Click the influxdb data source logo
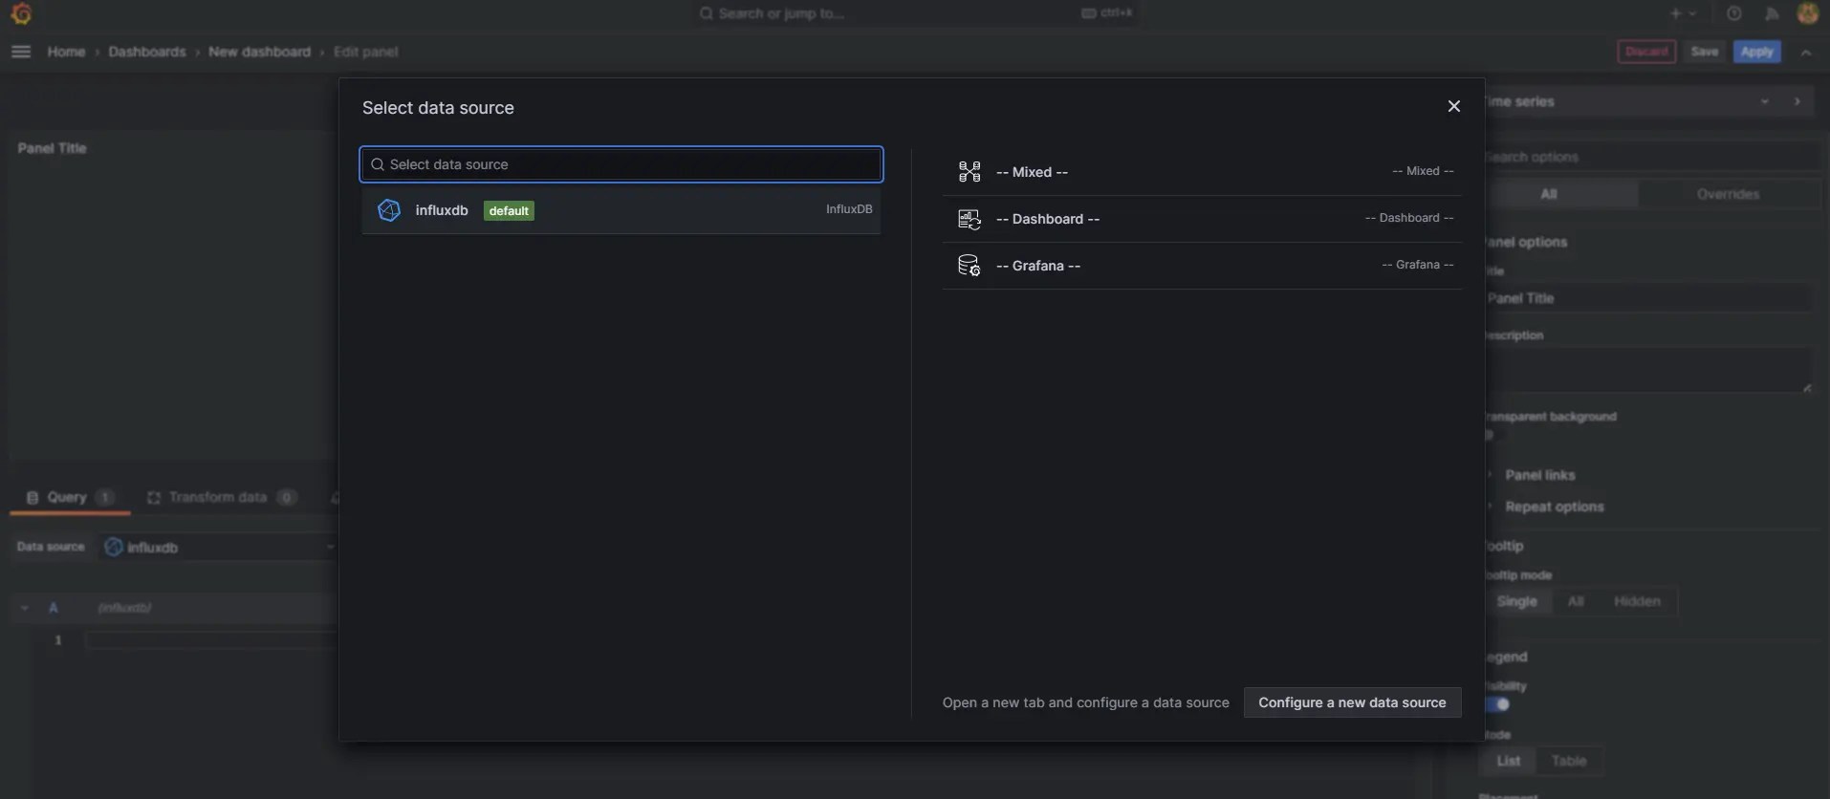The height and width of the screenshot is (799, 1830). [389, 210]
